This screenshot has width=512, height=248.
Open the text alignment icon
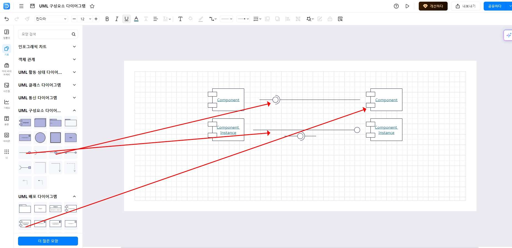(155, 19)
